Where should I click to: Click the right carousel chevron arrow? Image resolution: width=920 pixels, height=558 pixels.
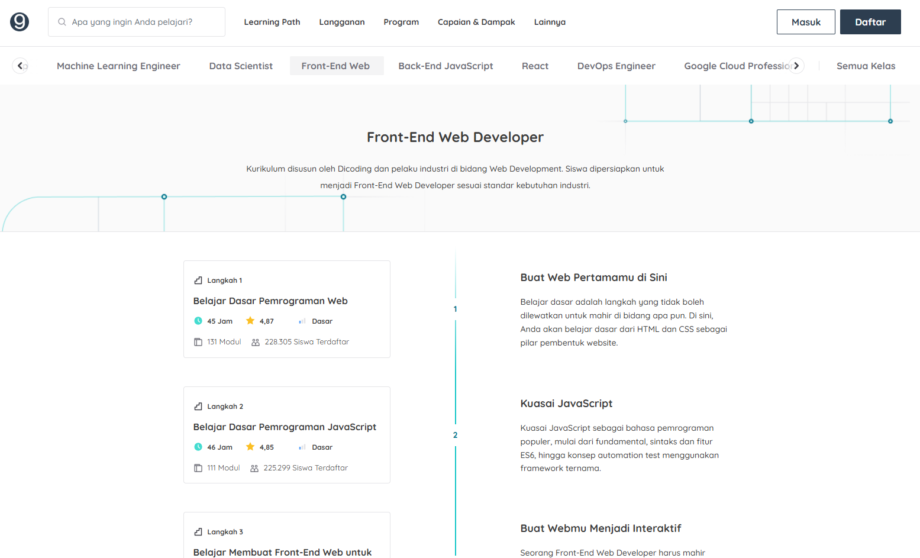click(x=796, y=66)
